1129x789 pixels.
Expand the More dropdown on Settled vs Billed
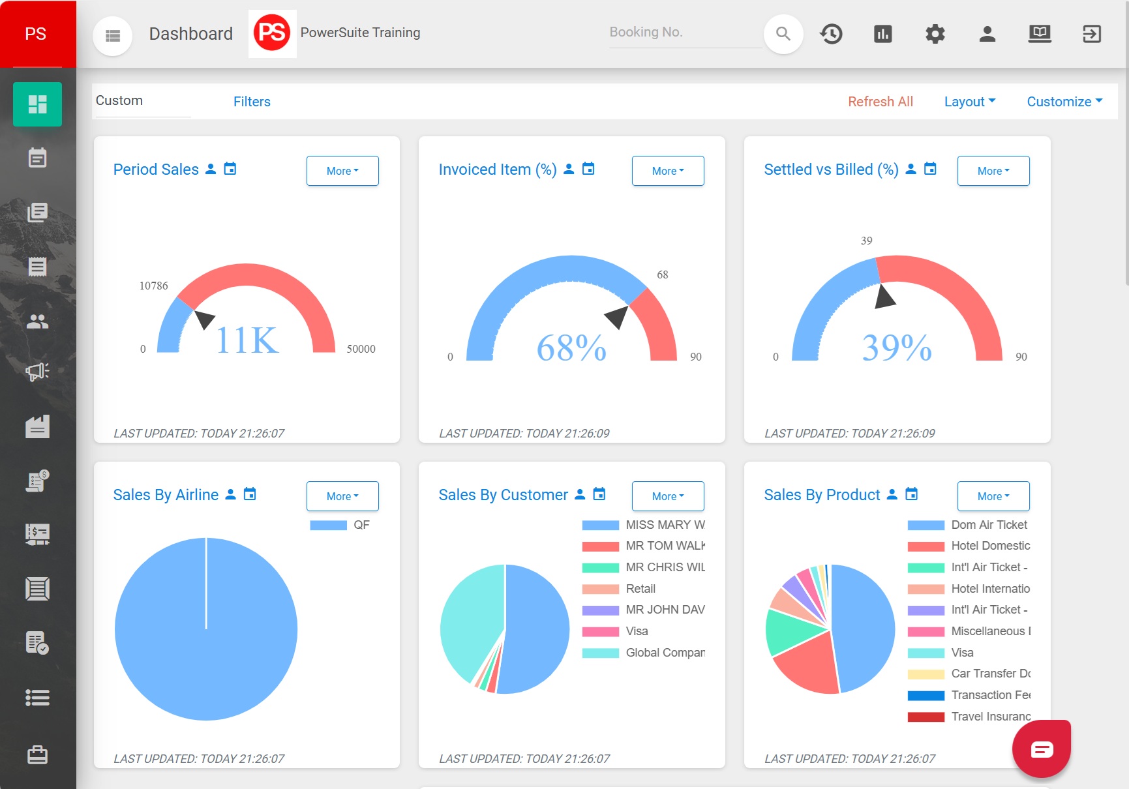pos(993,171)
